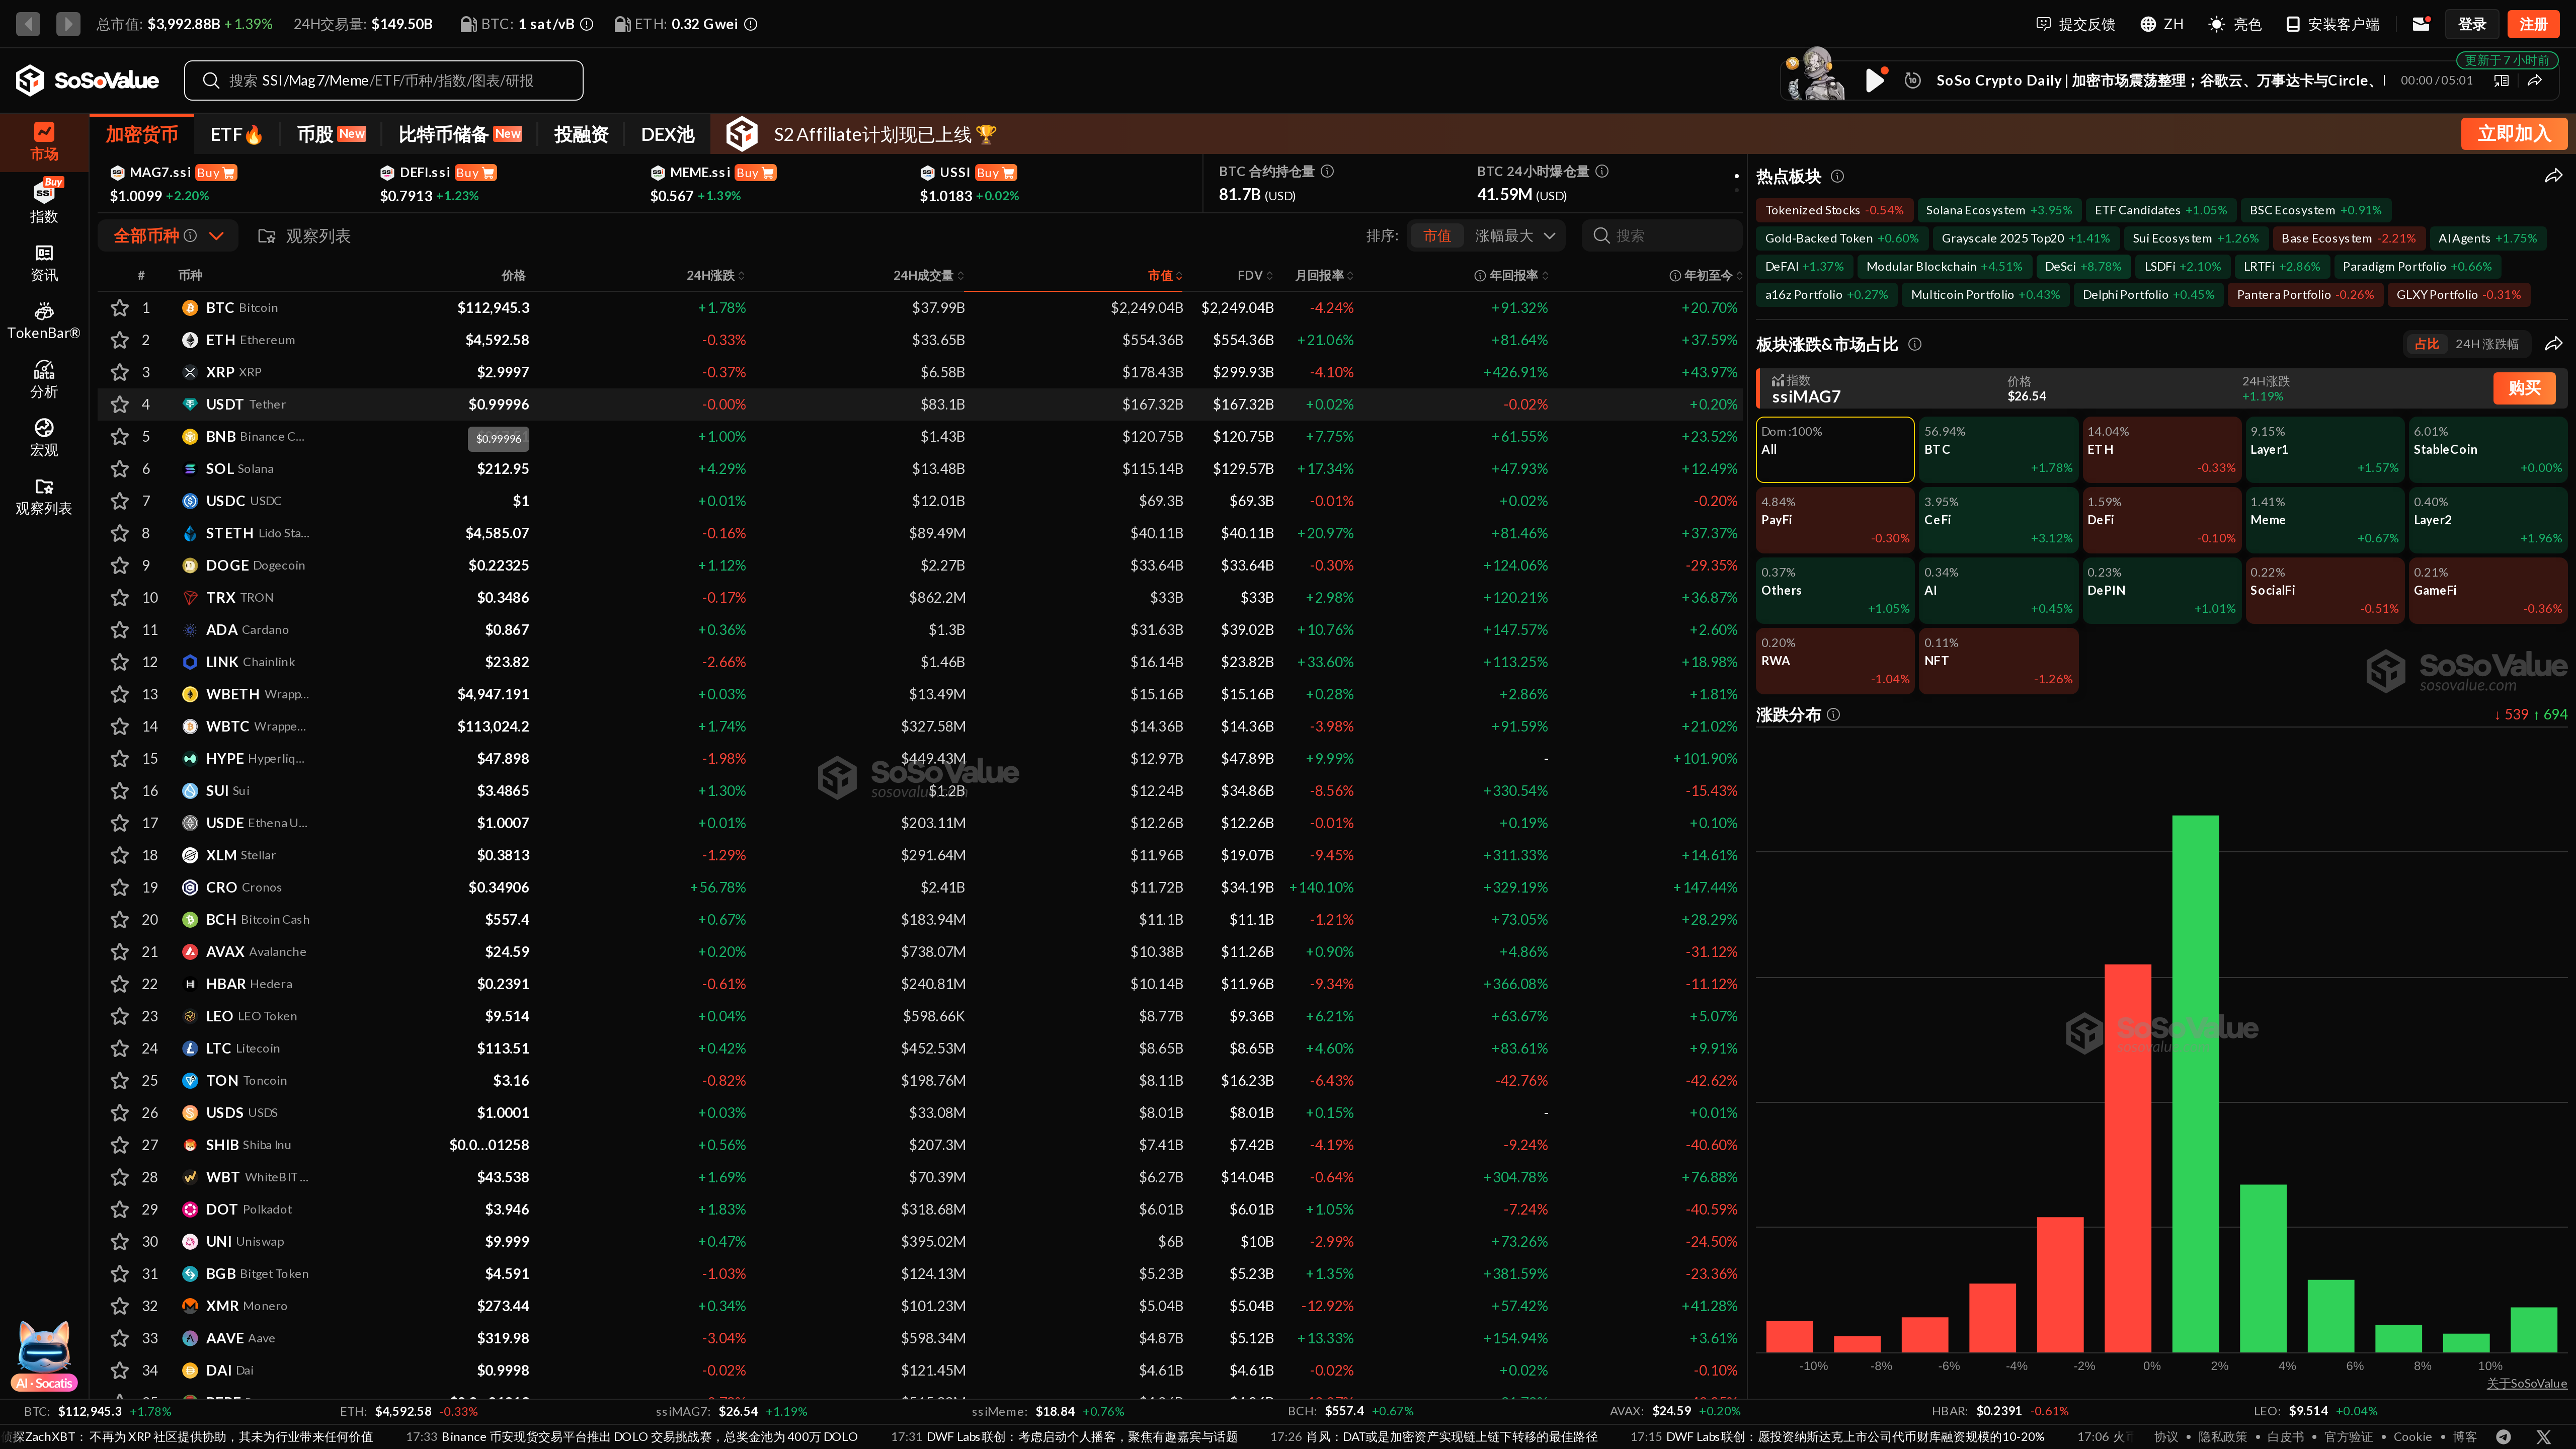Click the info icon next to 热点板块
This screenshot has height=1449, width=2576.
tap(1837, 176)
